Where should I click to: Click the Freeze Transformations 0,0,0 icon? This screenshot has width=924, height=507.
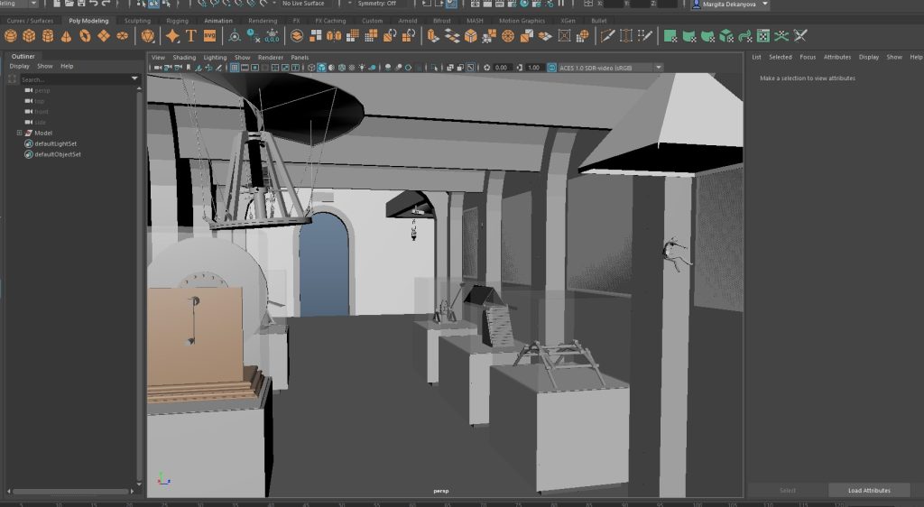tap(272, 36)
